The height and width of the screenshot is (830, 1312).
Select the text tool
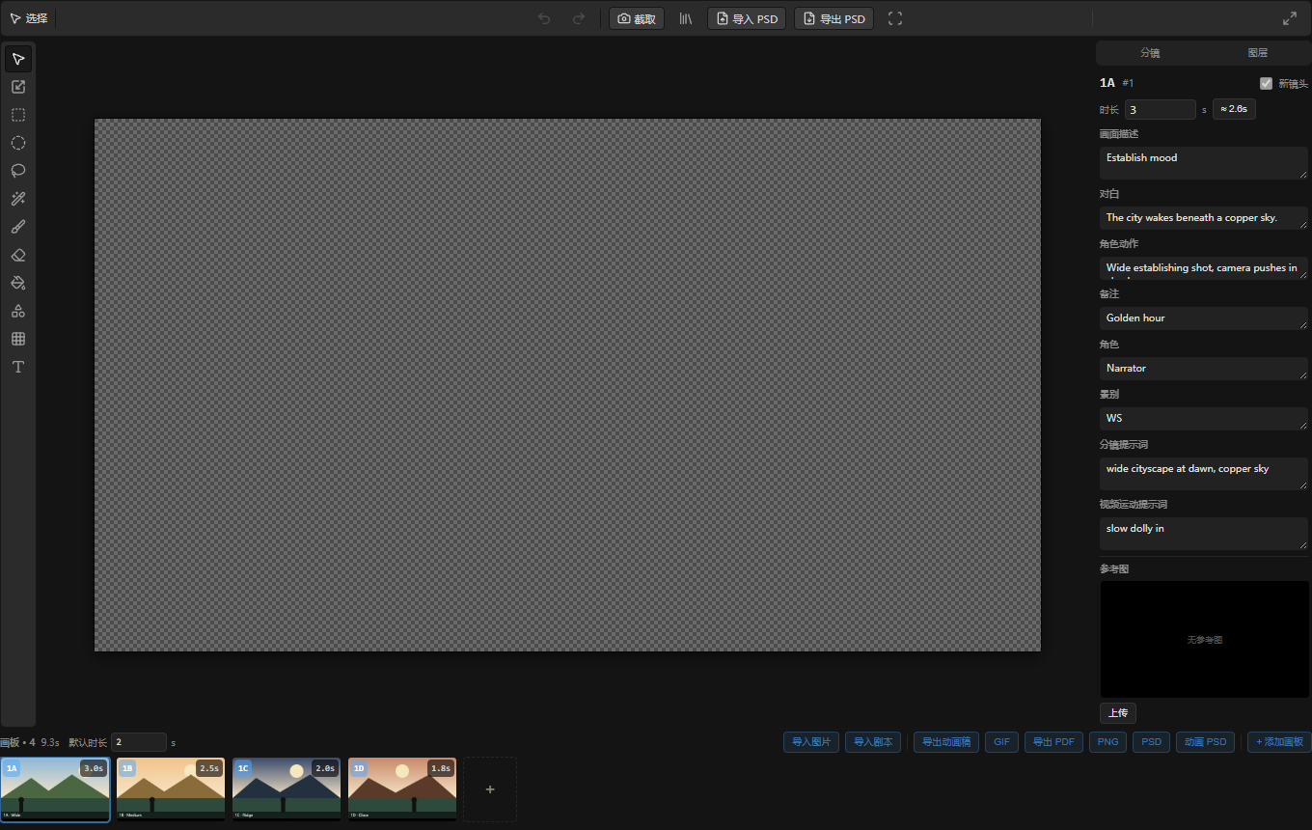click(x=18, y=367)
